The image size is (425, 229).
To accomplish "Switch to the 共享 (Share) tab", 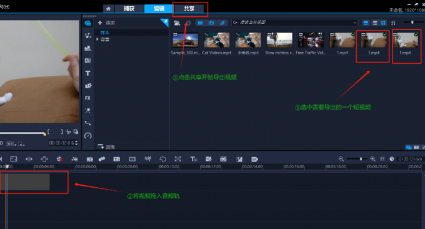I will tap(189, 9).
